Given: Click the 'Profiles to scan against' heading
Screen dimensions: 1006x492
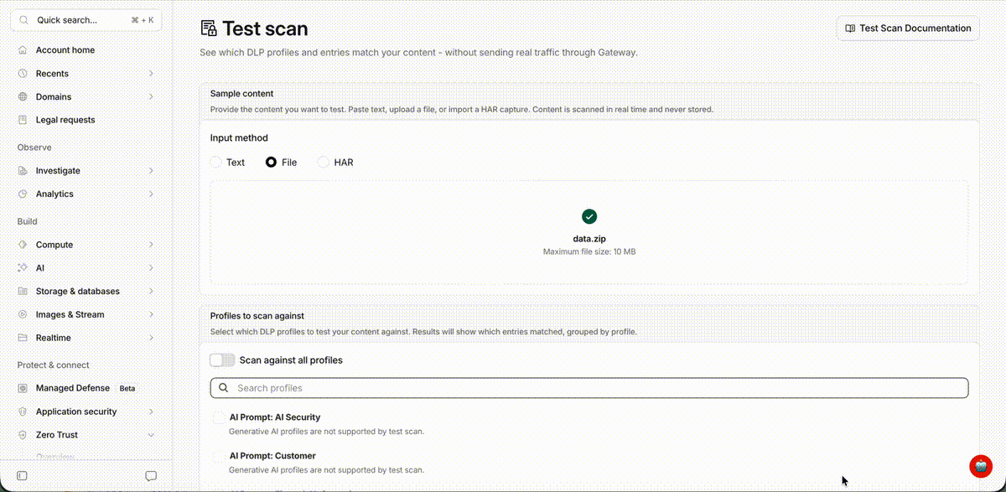Looking at the screenshot, I should point(257,316).
